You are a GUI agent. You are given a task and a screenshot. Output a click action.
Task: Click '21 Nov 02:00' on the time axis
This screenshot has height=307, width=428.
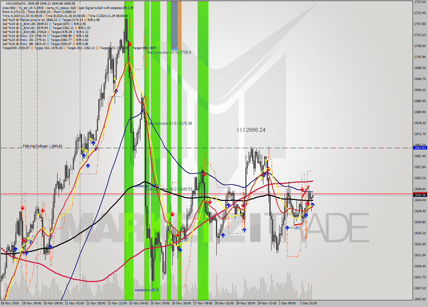click(74, 303)
